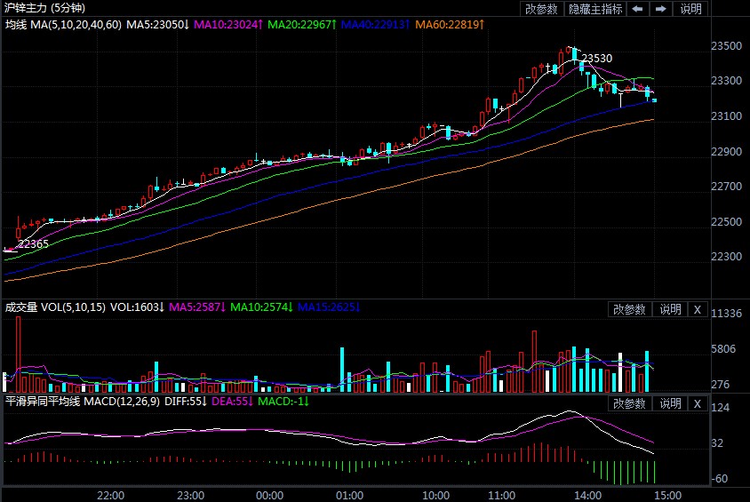750x502 pixels.
Task: Click the 23:00 time axis marker
Action: point(190,495)
